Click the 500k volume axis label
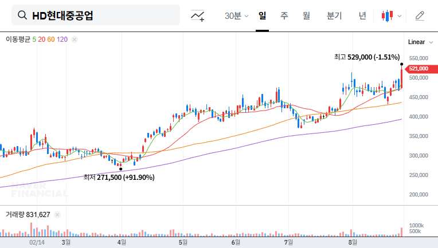438x248 pixels. coord(415,231)
